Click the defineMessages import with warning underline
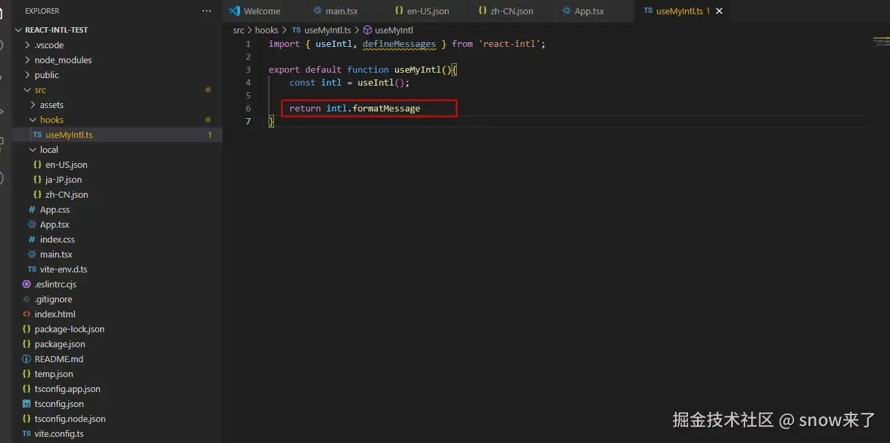The width and height of the screenshot is (890, 443). click(399, 43)
